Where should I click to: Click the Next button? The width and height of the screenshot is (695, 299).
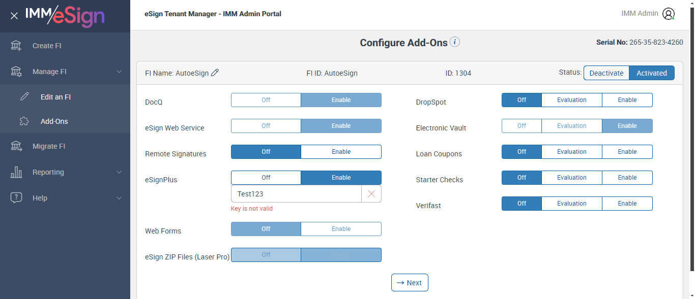(x=410, y=283)
